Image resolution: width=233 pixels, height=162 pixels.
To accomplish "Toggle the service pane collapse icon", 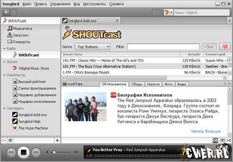I will tap(4, 140).
